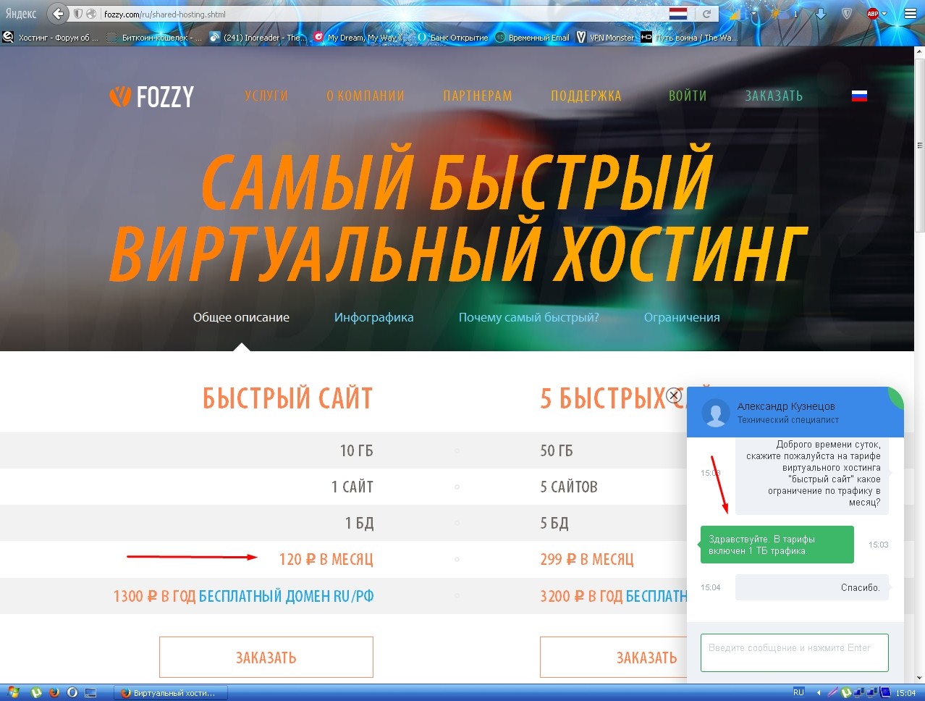Screen dimensions: 925x701
Task: Open the 'Банк Открытие' bookmark
Action: click(452, 38)
